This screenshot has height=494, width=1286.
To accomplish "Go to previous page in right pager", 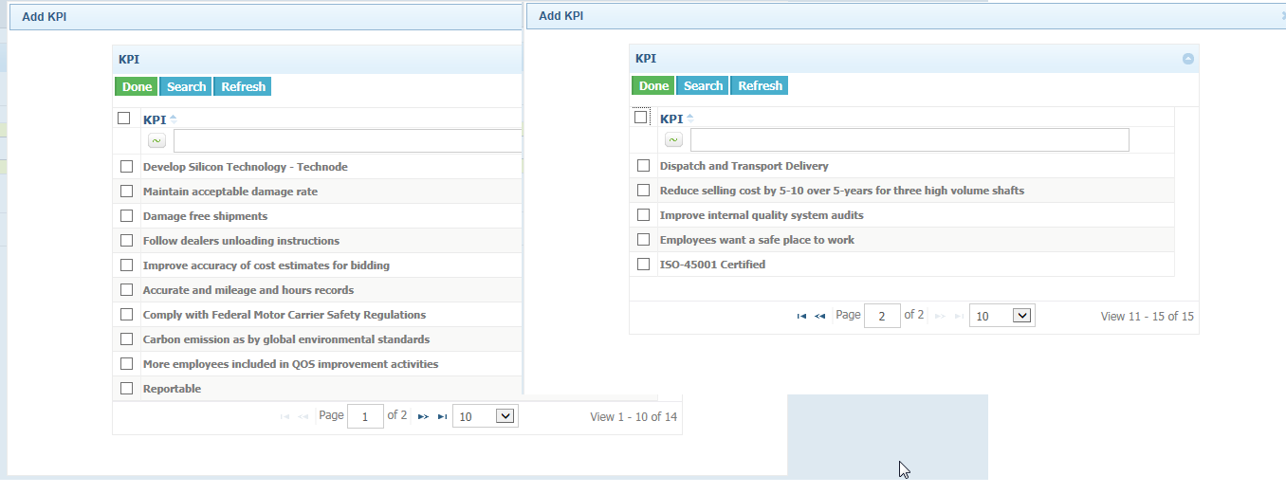I will tap(820, 316).
